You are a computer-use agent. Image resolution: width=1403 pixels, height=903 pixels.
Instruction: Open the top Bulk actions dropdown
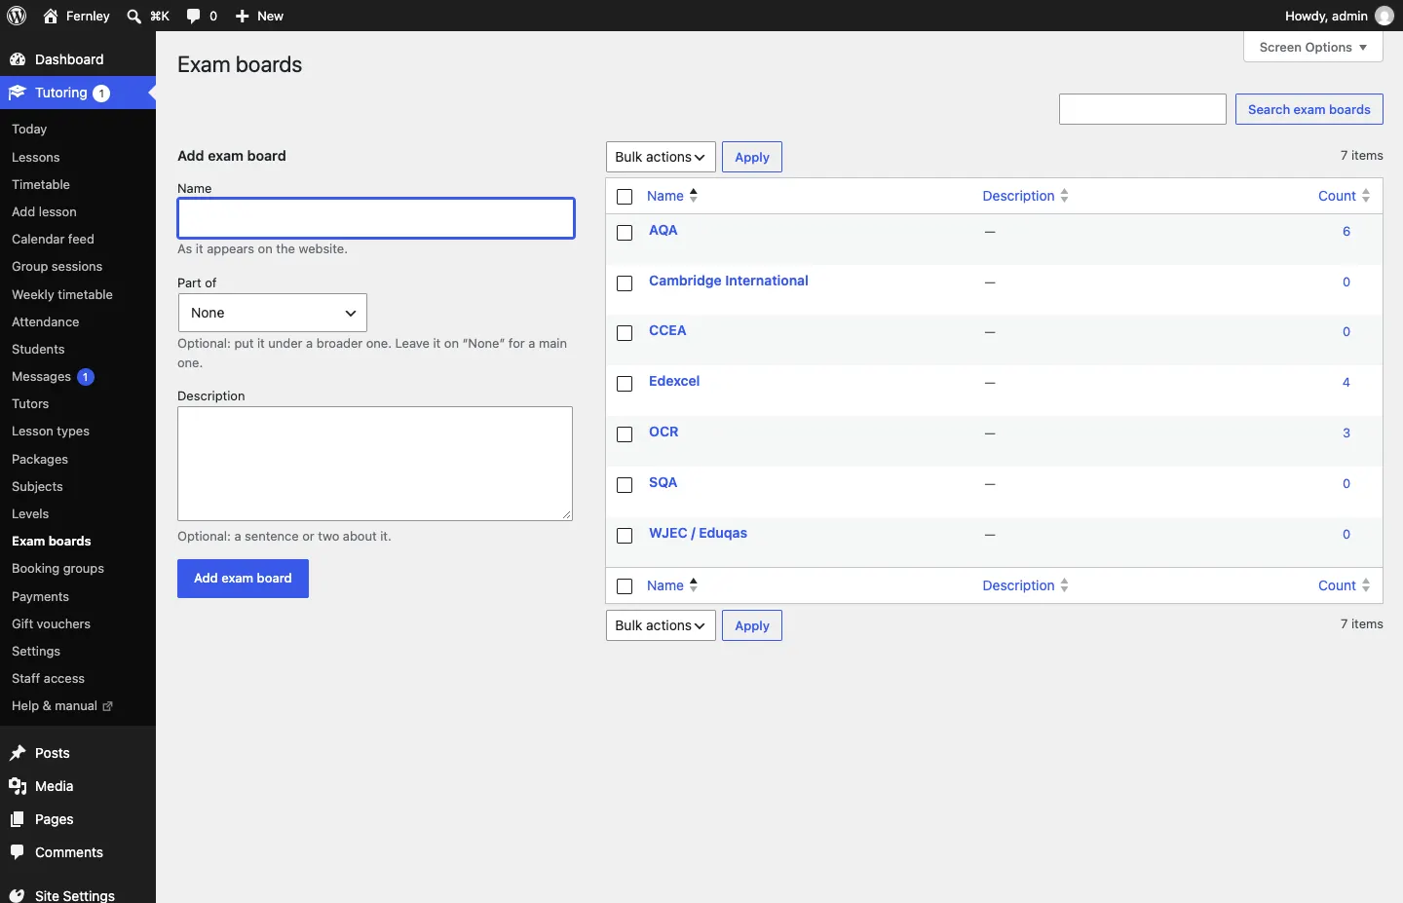click(x=661, y=157)
